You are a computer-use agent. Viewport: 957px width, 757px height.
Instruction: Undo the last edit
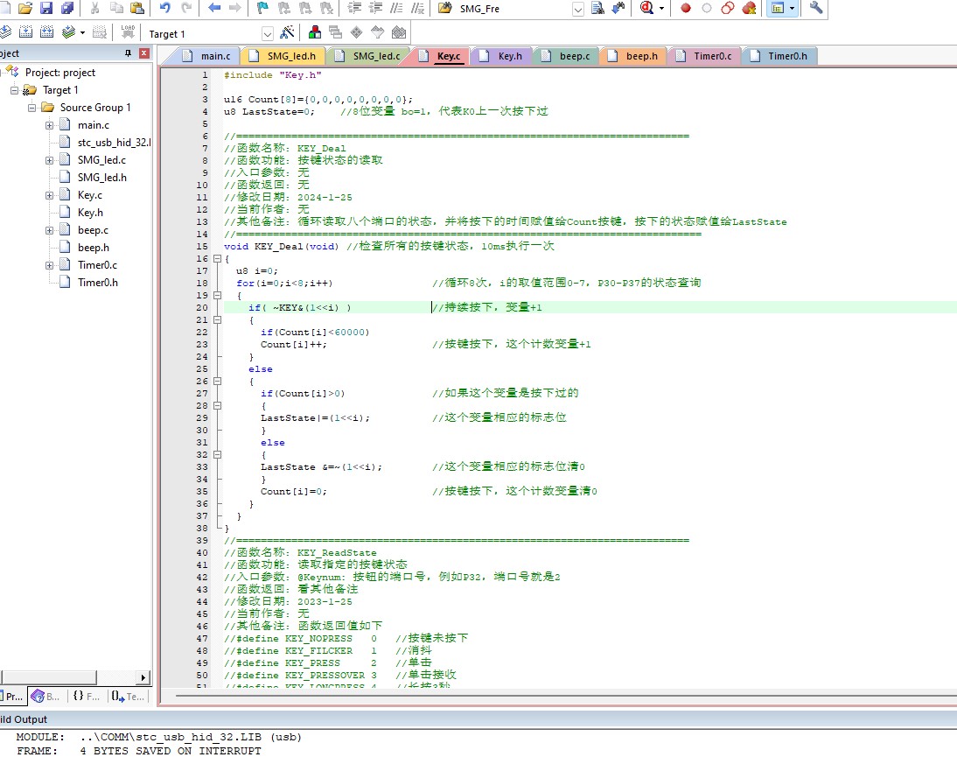pos(164,8)
